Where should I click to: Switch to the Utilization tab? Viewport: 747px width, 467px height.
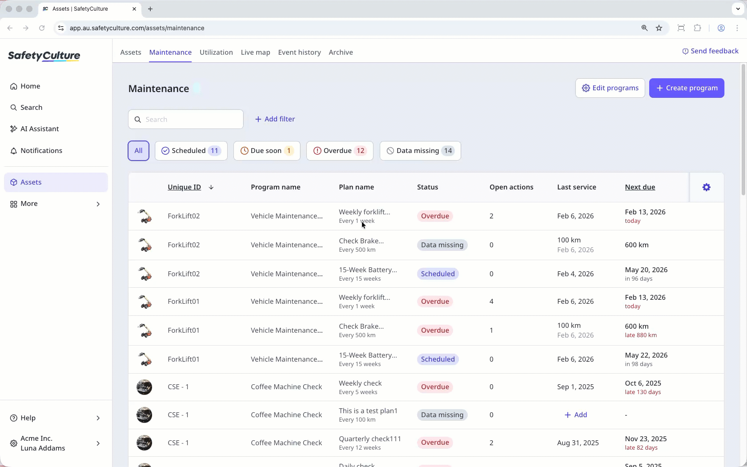click(x=216, y=52)
